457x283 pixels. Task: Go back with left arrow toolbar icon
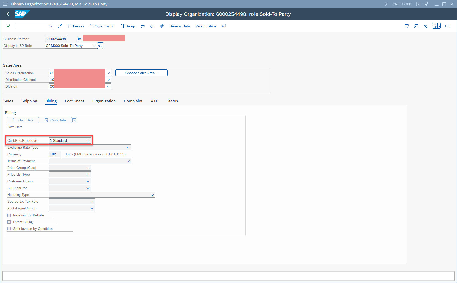(x=152, y=26)
